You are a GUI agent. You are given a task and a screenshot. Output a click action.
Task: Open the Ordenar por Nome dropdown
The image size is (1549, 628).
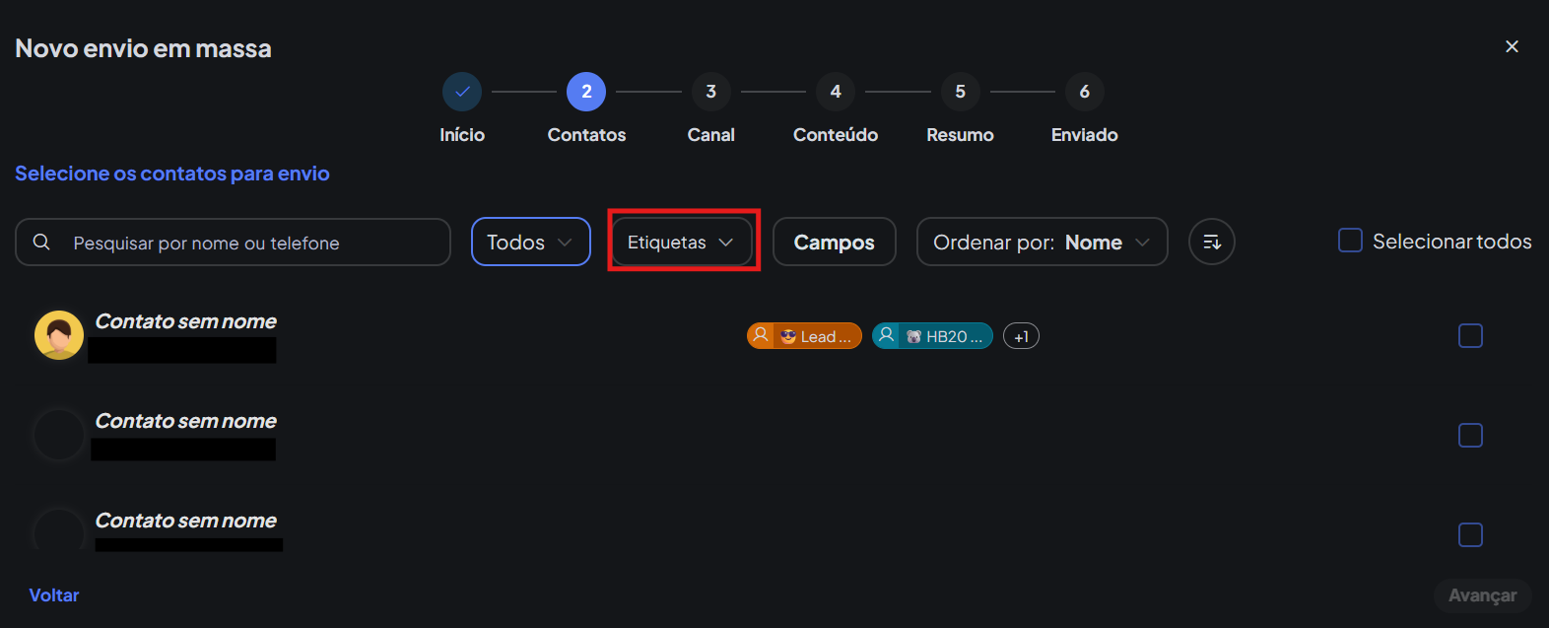(1042, 242)
